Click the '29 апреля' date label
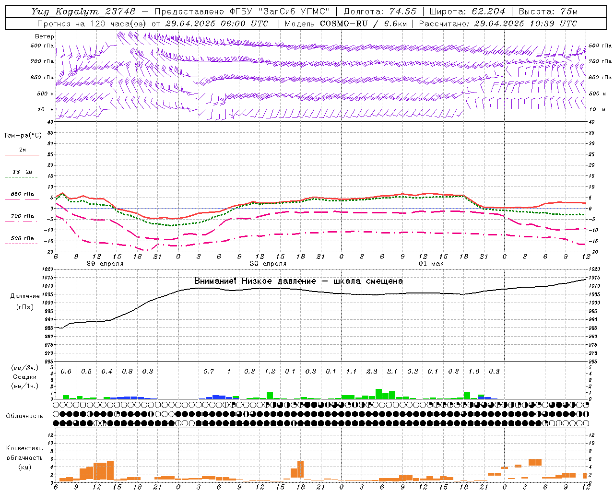The width and height of the screenshot is (614, 491). tap(105, 264)
